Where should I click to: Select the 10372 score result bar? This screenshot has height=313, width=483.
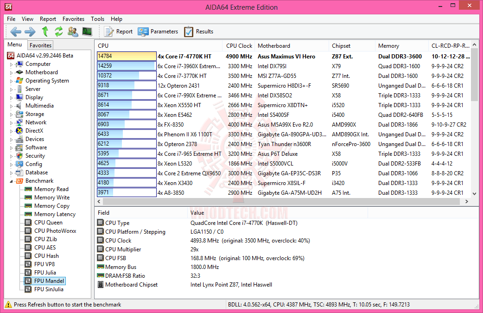pos(127,76)
